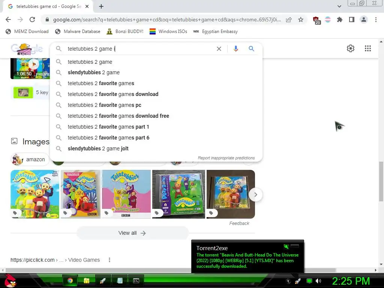
Task: Clear the search box with the X
Action: [x=219, y=49]
